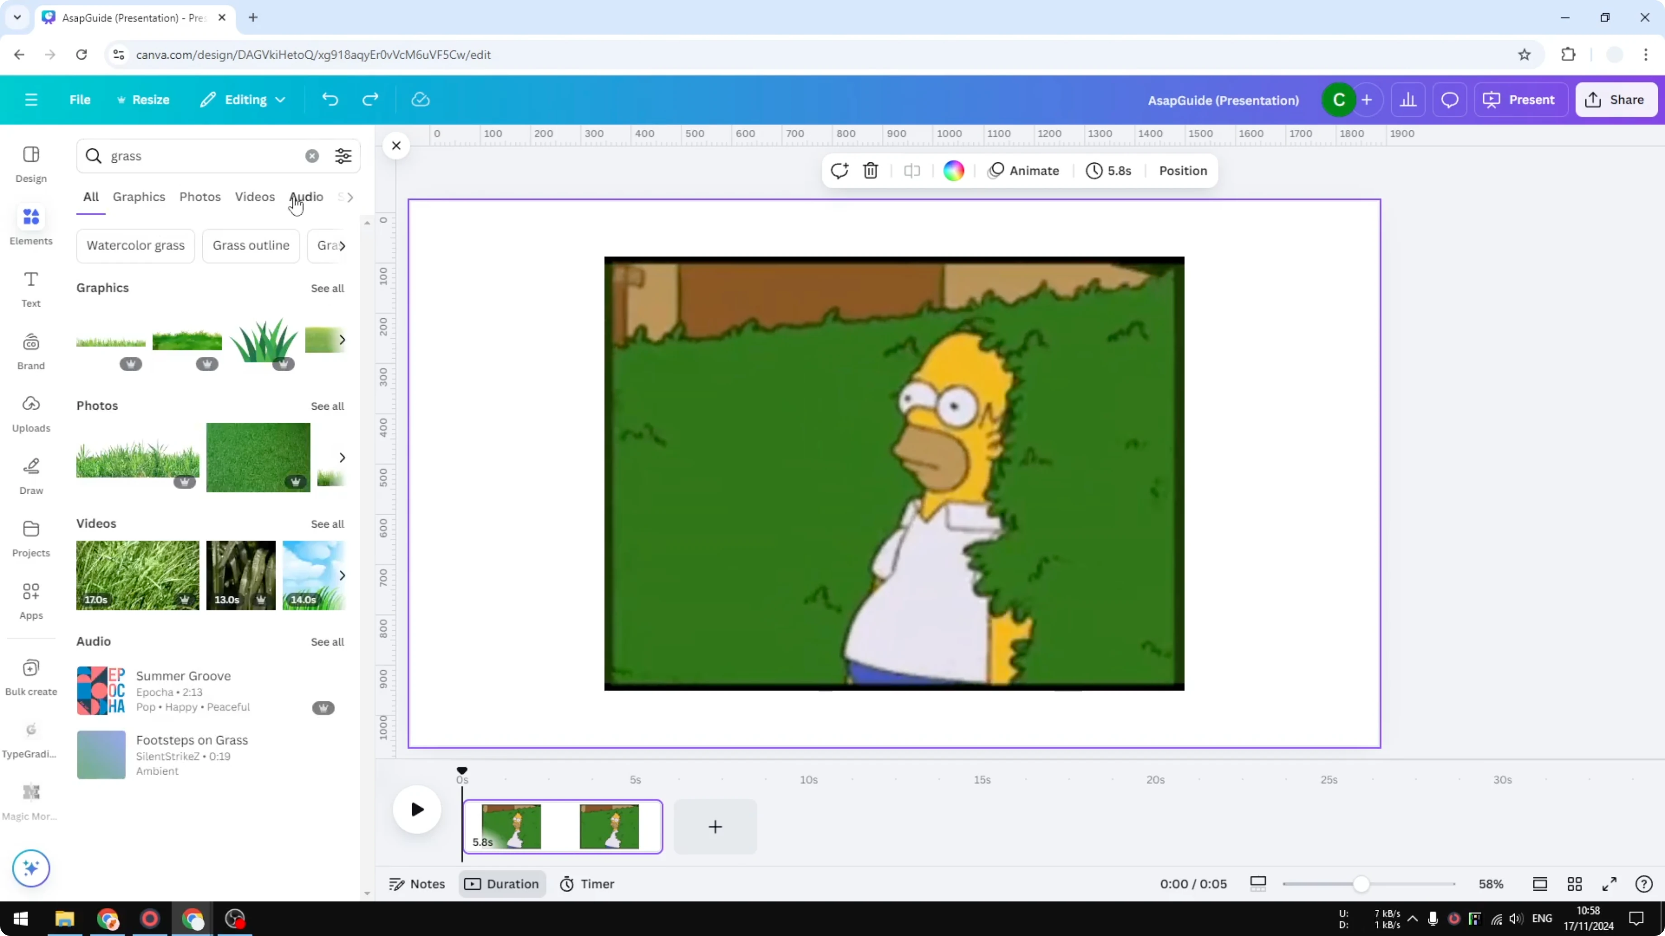Flip the selected video element

click(912, 170)
